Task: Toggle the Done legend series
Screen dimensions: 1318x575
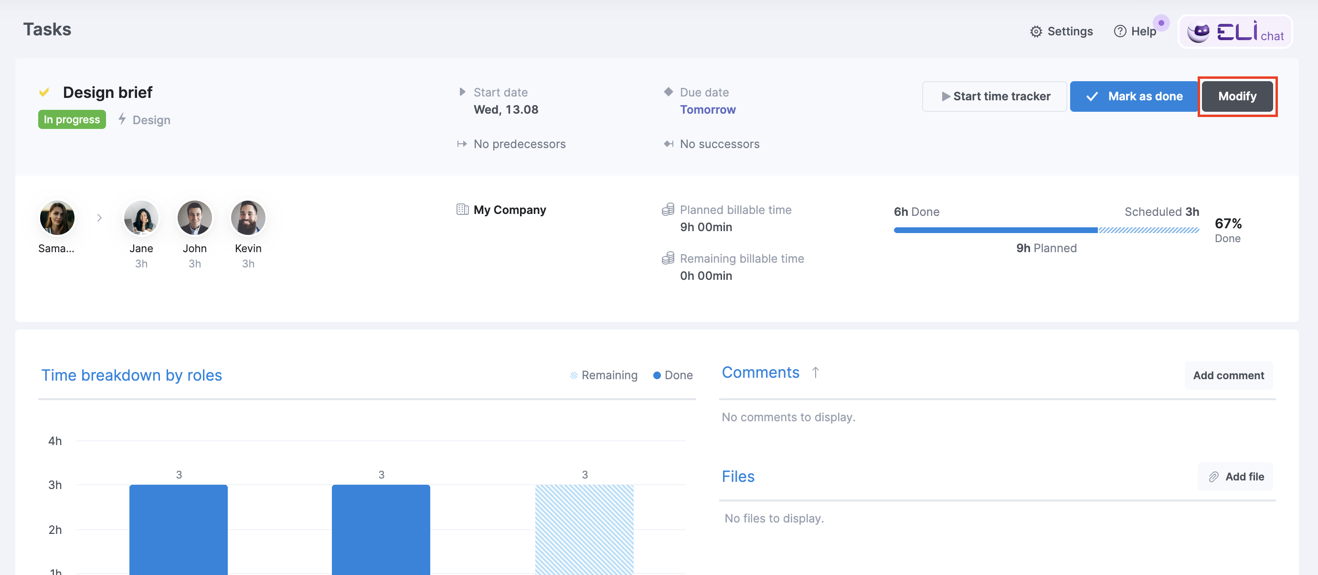Action: point(673,375)
